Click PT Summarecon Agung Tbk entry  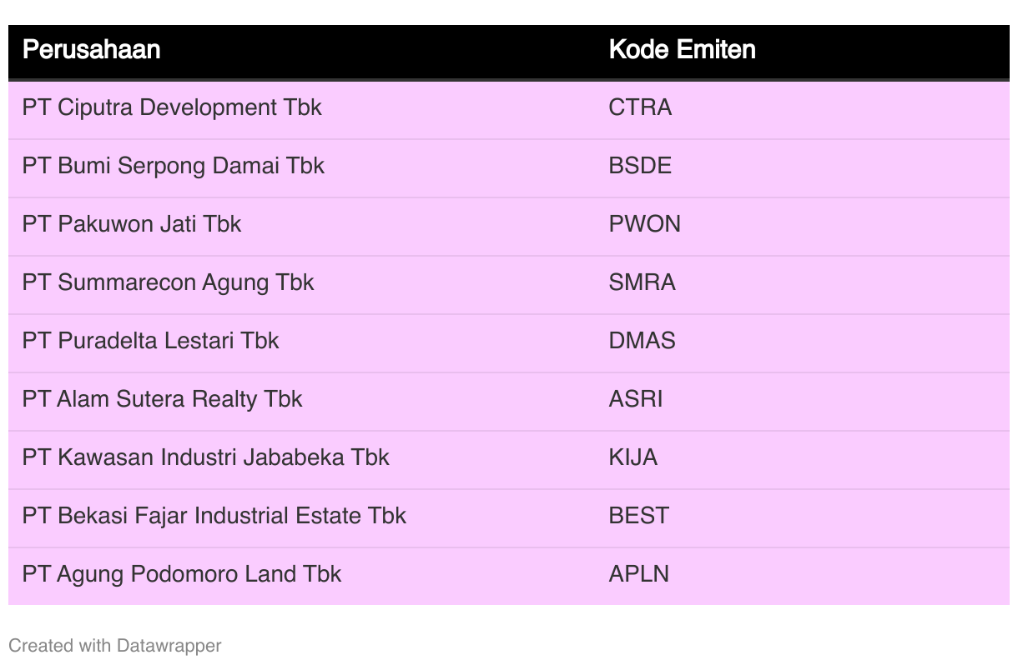pyautogui.click(x=168, y=282)
